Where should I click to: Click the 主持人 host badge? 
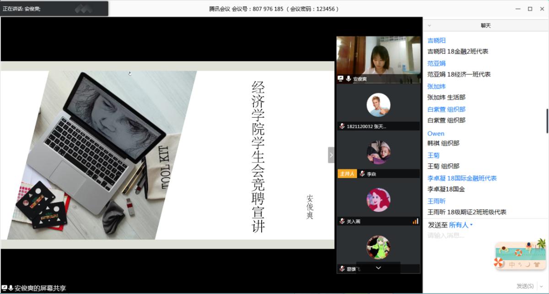point(347,174)
